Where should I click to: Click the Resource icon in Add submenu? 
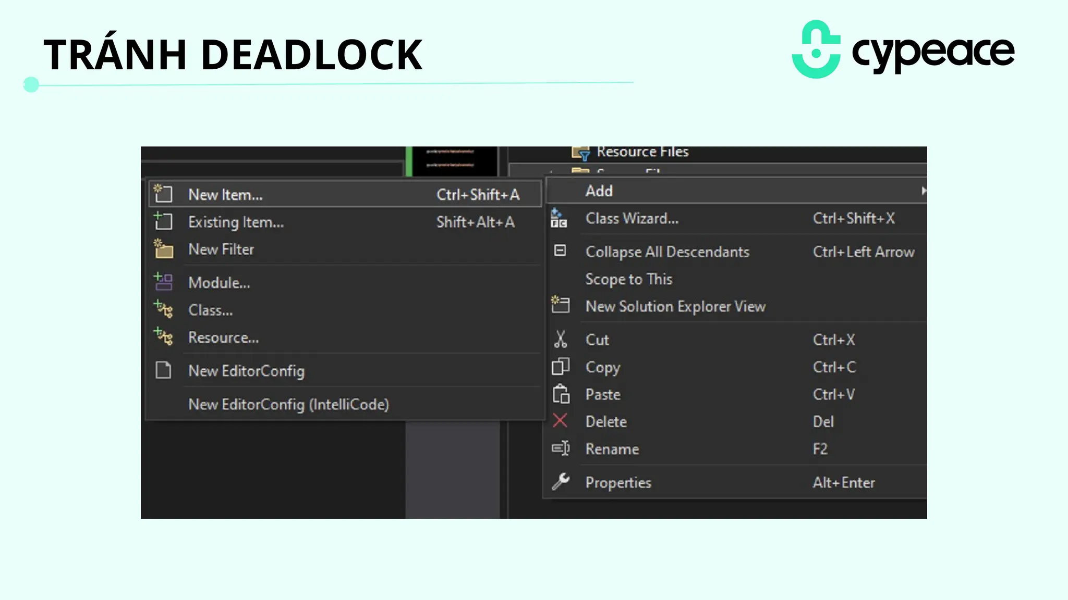[163, 337]
